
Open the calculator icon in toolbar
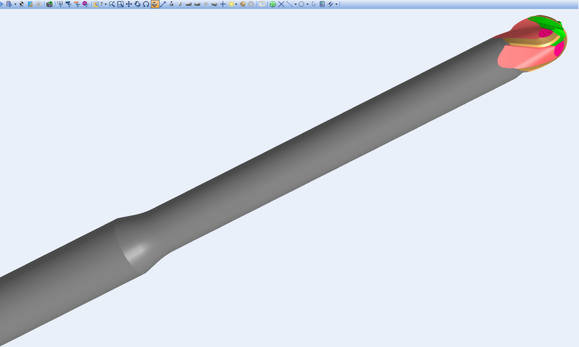[322, 4]
